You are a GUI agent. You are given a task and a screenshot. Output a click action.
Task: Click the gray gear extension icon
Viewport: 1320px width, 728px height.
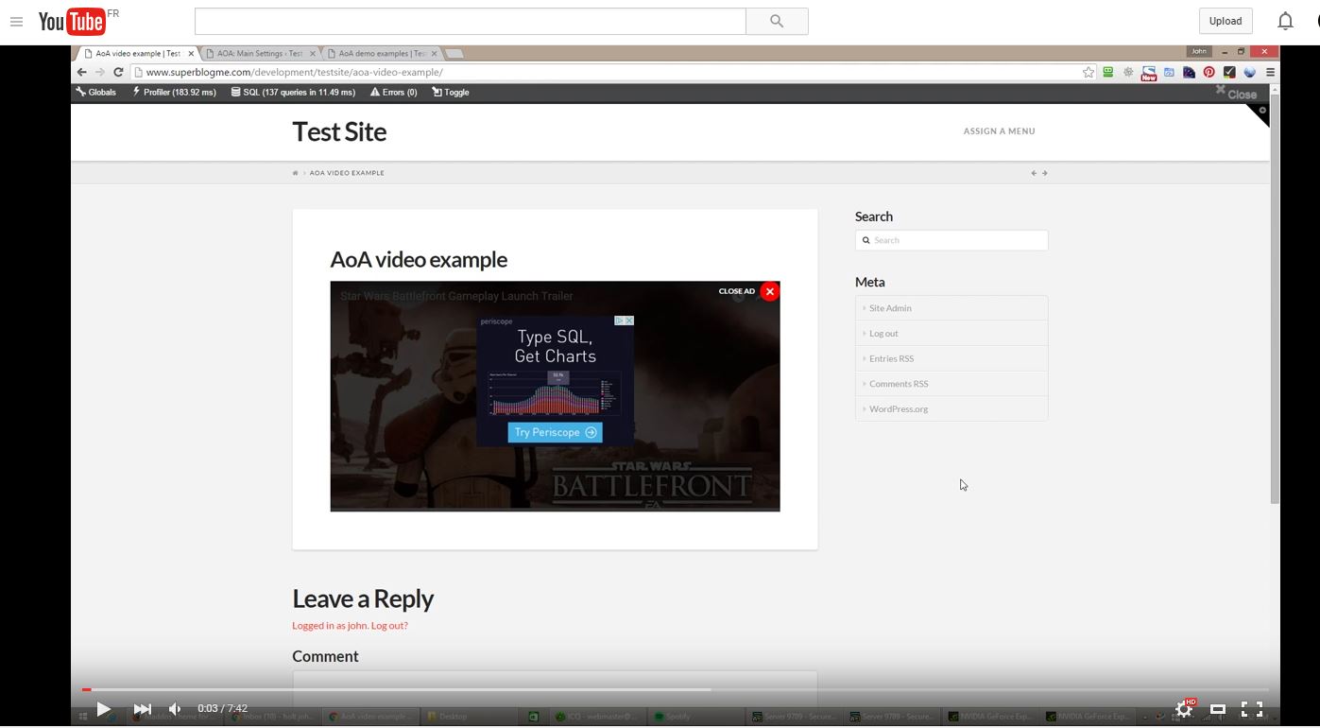1128,72
